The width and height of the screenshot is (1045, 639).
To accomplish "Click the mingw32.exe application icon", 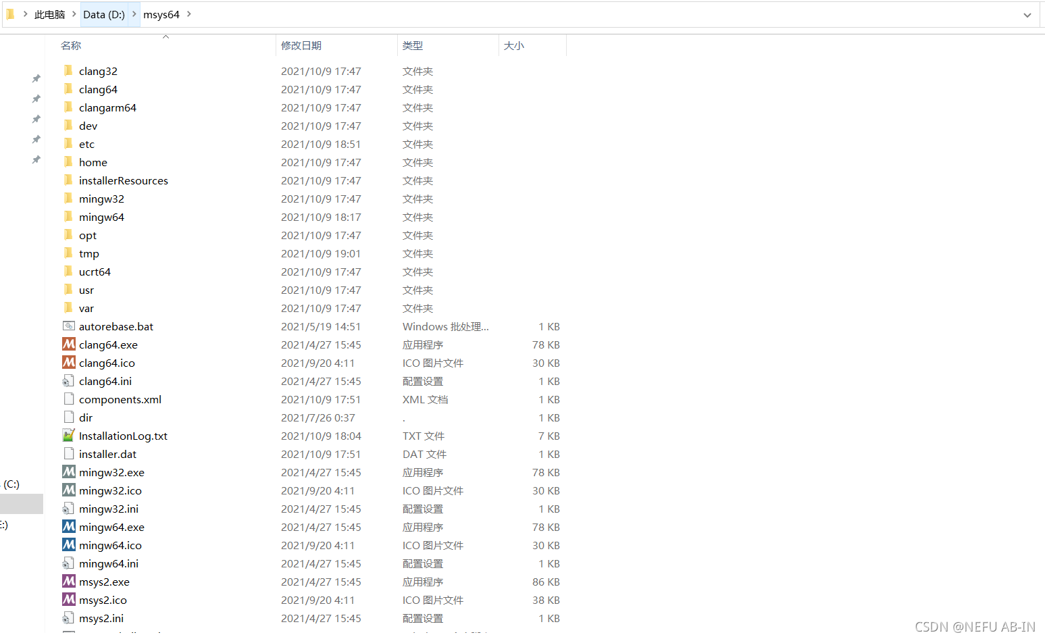I will coord(69,472).
